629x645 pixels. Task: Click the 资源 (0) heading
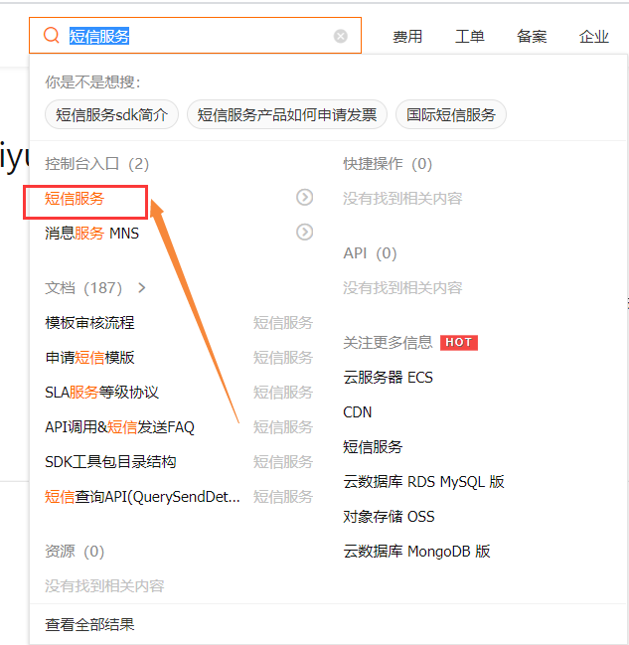(x=75, y=552)
